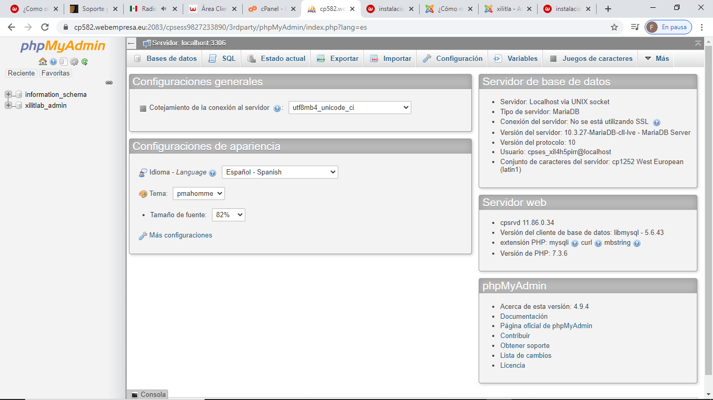Image resolution: width=713 pixels, height=400 pixels.
Task: Open the Tema dropdown pmahomme
Action: pos(199,193)
